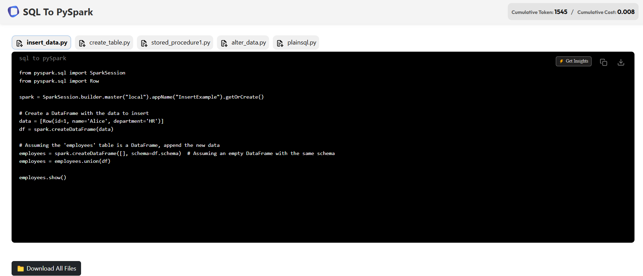Open the stored_procedure1.py tab
643x276 pixels.
pyautogui.click(x=175, y=42)
